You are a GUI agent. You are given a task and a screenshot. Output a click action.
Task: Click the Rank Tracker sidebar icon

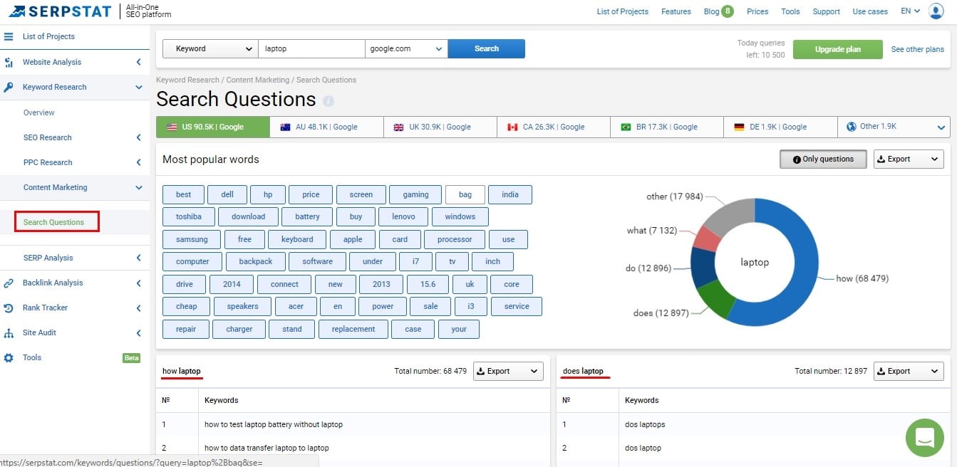click(x=9, y=308)
